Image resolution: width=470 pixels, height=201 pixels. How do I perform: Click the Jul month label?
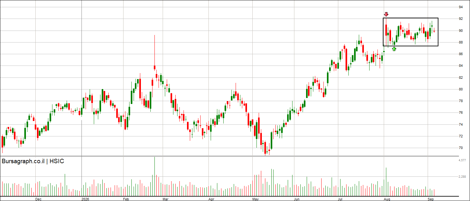click(340, 199)
